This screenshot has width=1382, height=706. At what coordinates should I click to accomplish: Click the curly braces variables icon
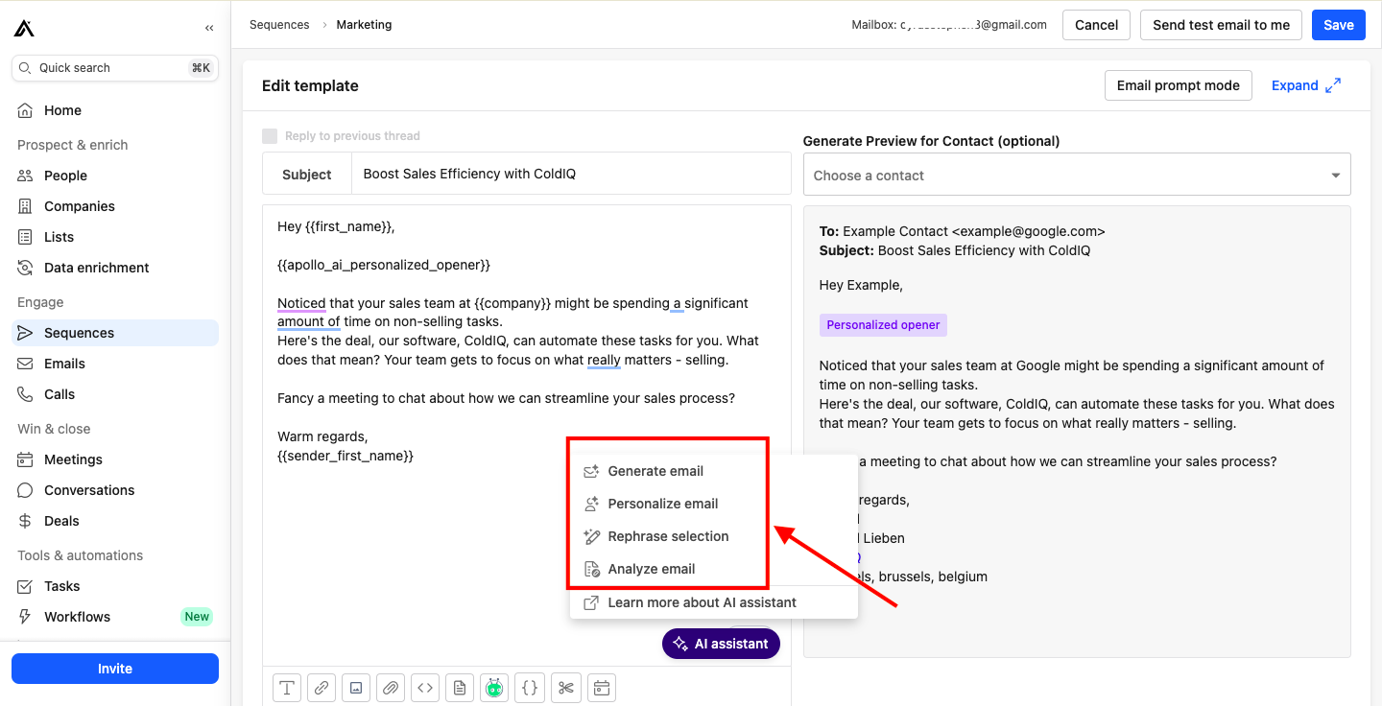click(x=530, y=688)
